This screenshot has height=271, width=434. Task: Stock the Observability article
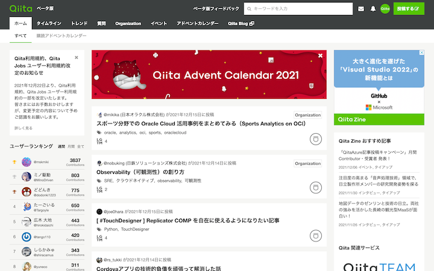click(x=315, y=187)
